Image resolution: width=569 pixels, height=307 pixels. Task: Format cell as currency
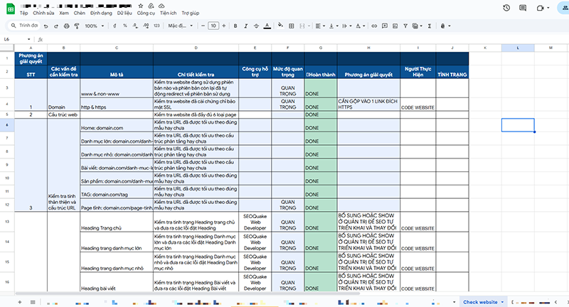(x=115, y=26)
